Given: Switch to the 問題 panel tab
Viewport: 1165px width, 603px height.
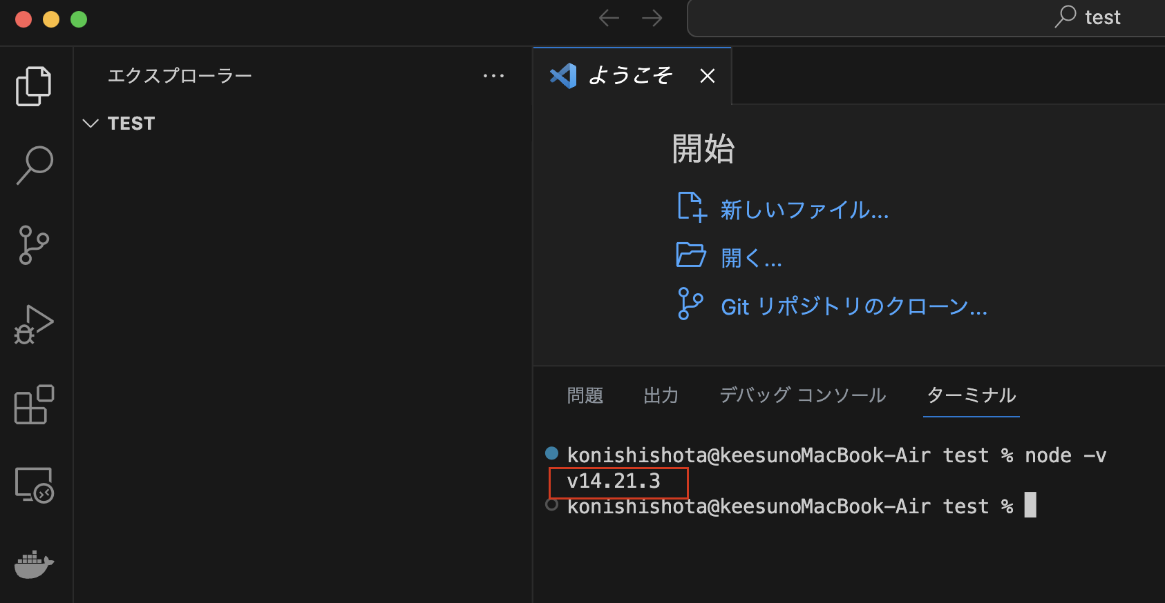Looking at the screenshot, I should (x=585, y=395).
